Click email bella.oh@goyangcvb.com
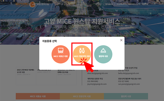Image resolution: width=164 pixels, height=101 pixels. point(129,73)
